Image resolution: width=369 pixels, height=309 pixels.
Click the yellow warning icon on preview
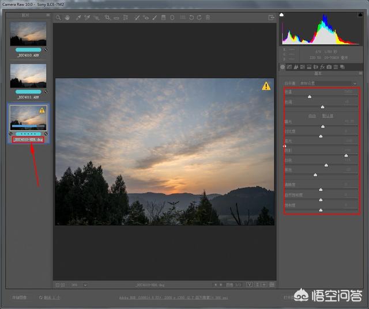pos(266,86)
